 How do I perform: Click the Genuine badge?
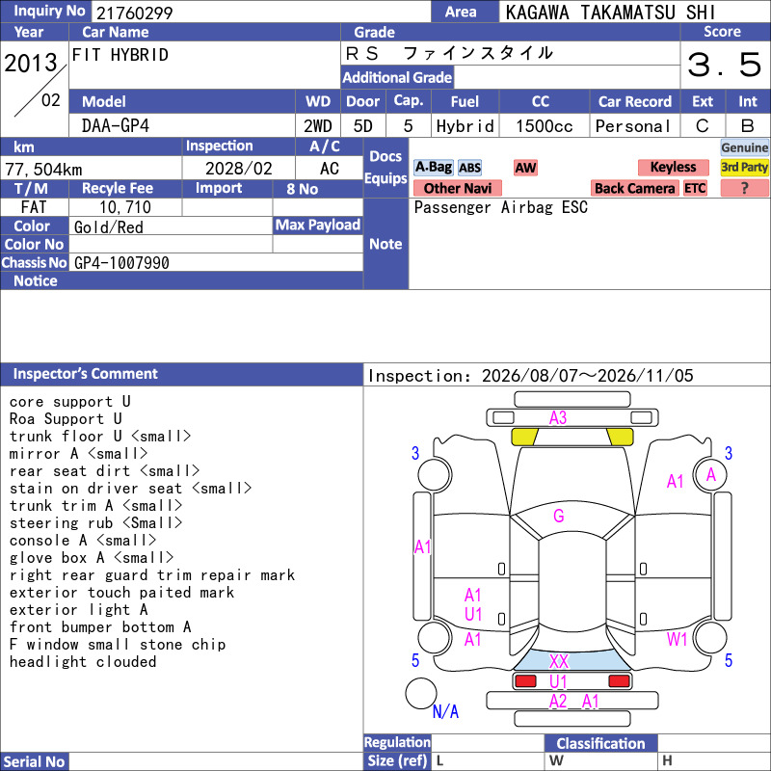pos(744,147)
